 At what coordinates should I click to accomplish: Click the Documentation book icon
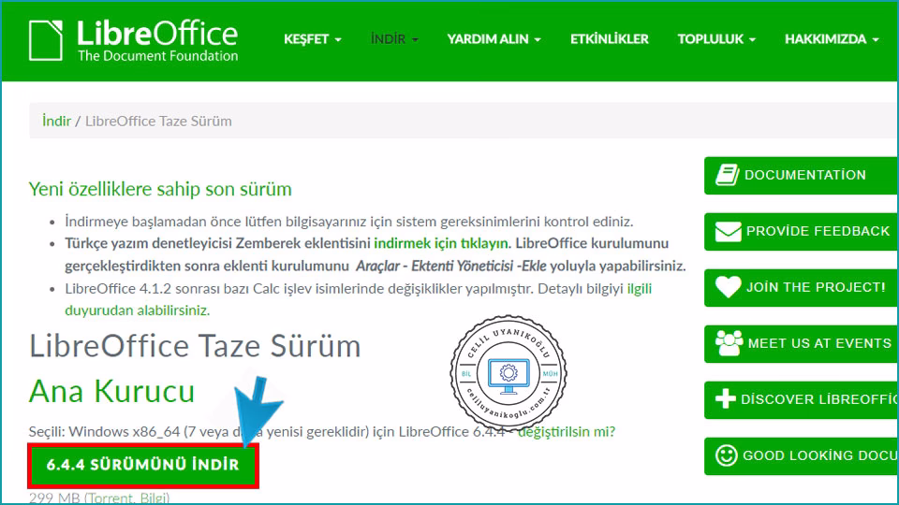pyautogui.click(x=727, y=175)
